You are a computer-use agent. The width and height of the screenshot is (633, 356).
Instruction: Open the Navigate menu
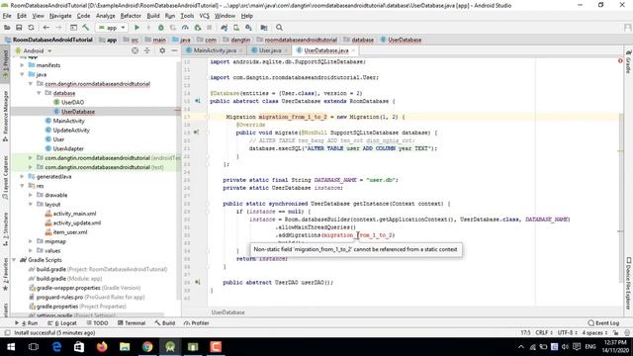[60, 16]
